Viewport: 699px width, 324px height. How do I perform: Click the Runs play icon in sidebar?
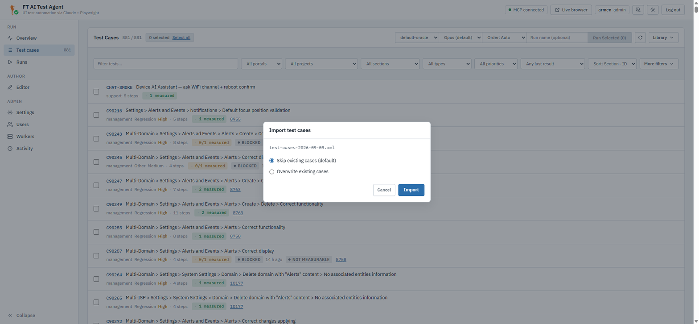pyautogui.click(x=10, y=62)
